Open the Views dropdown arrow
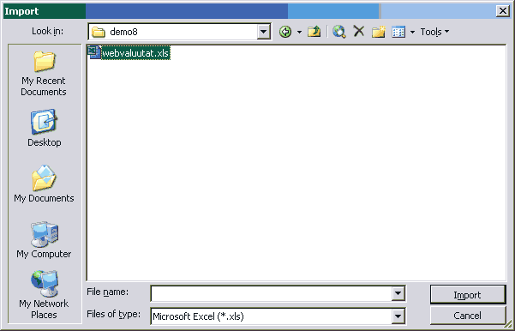Screen dimensions: 515x331 [x=412, y=33]
